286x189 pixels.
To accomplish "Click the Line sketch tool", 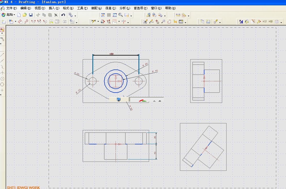I will click(x=2, y=55).
